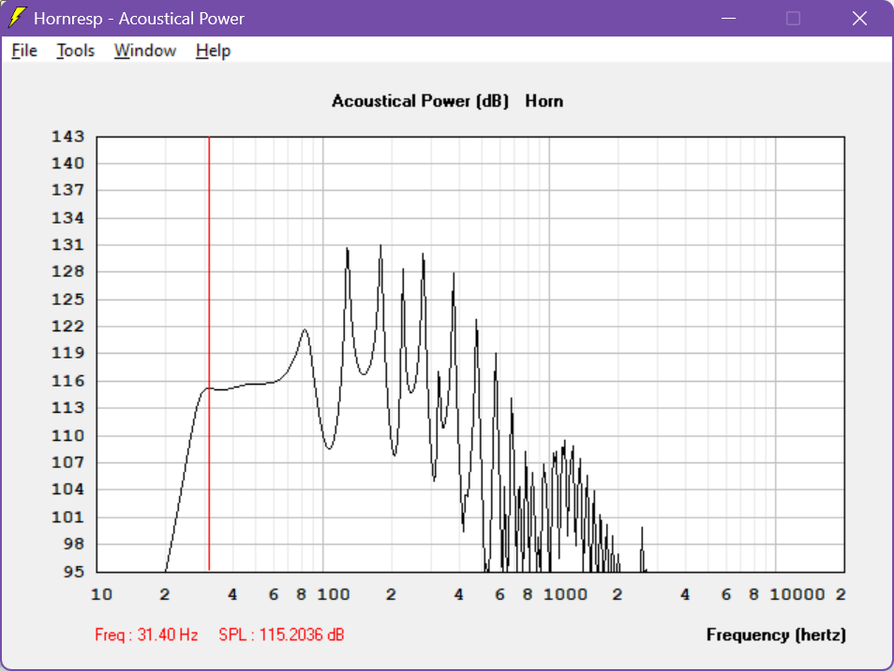Click the 104 dB y-axis label
The height and width of the screenshot is (671, 894).
pos(67,489)
